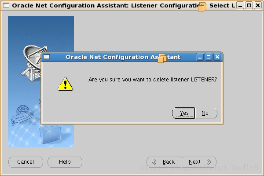
Task: Click the yellow warning triangle icon
Action: tap(65, 84)
